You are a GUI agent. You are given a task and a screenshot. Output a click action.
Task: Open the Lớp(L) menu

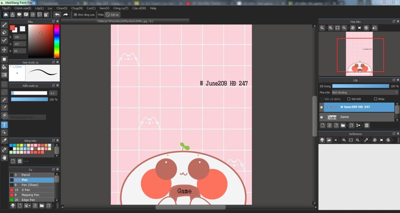(x=39, y=8)
